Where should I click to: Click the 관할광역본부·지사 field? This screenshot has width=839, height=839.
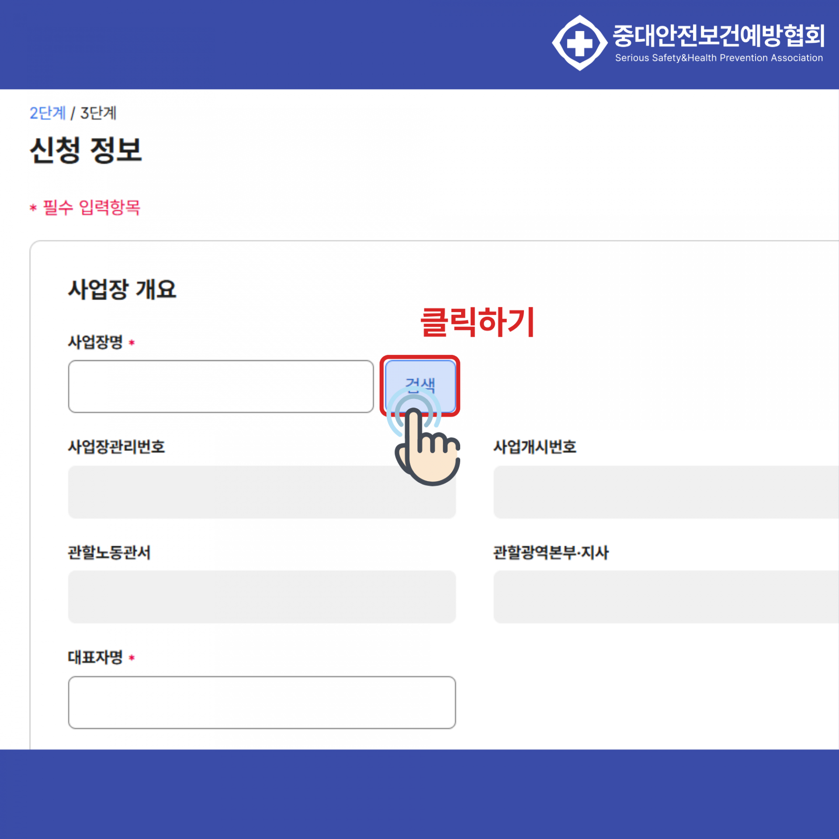666,596
